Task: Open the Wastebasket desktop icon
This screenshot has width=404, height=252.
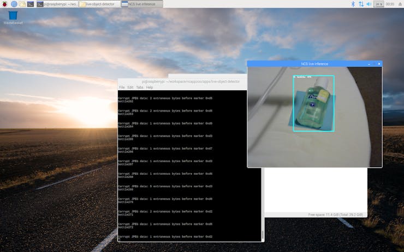Action: 13,17
